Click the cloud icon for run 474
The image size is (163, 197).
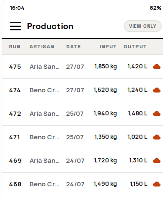point(157,90)
